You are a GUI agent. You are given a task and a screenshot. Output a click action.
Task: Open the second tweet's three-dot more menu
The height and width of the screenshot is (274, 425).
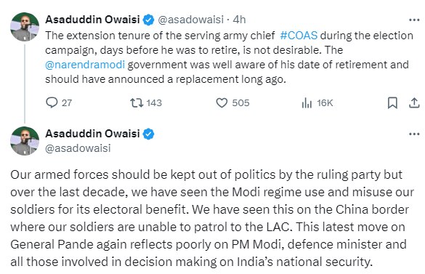tap(414, 134)
